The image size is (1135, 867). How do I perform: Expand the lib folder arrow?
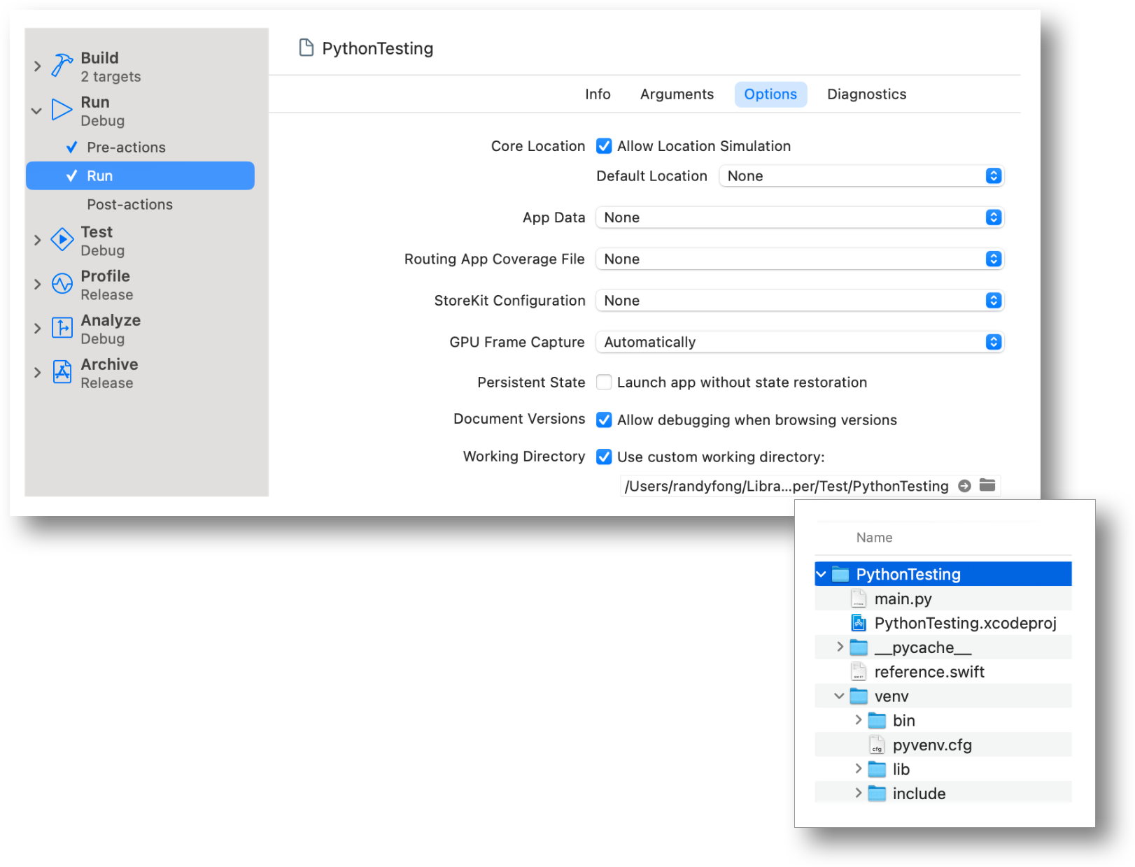(858, 768)
